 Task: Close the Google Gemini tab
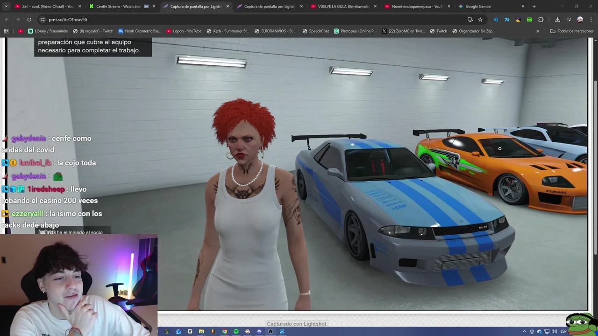523,7
